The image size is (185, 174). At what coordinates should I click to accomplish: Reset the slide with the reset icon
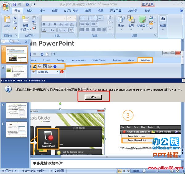pos(34,23)
